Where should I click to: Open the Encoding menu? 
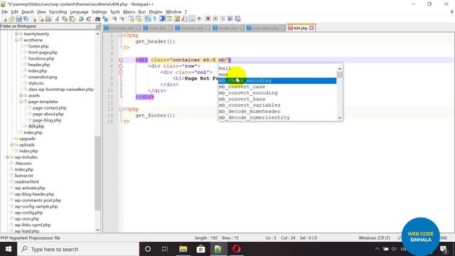[x=58, y=12]
